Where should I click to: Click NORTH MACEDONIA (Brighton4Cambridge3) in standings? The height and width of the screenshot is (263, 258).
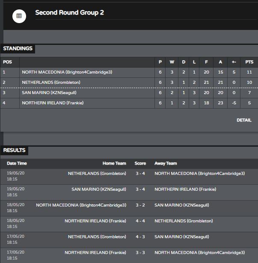pos(67,72)
